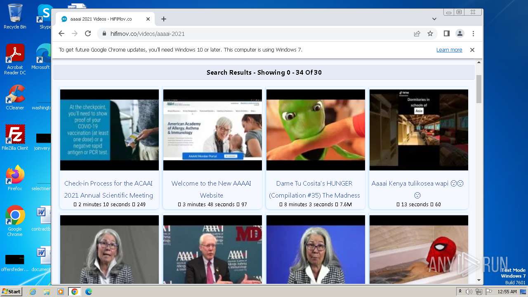
Task: Open man in suit AAAAI interview thumbnail
Action: coord(212,250)
